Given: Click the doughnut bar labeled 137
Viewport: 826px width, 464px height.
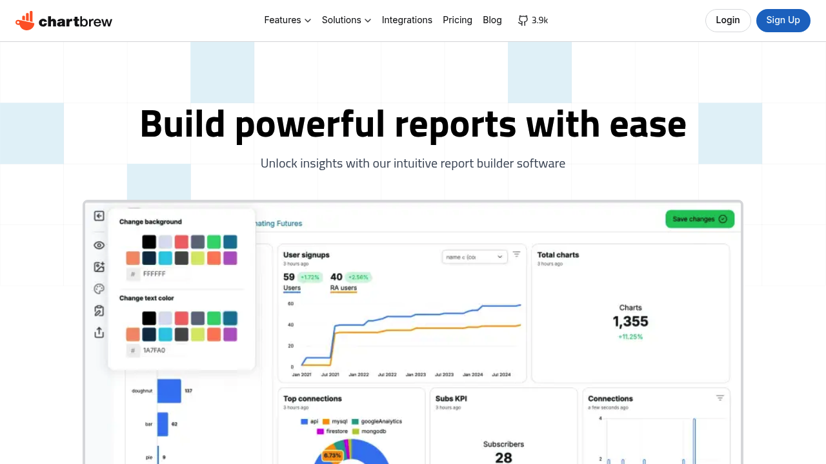Looking at the screenshot, I should point(169,391).
